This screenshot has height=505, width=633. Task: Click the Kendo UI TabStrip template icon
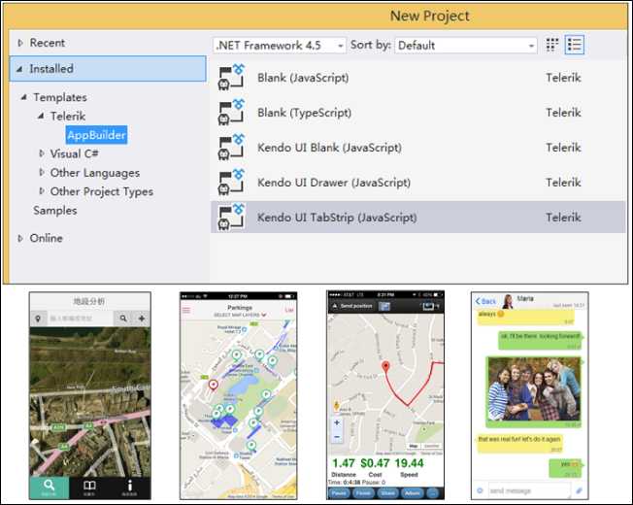point(231,218)
